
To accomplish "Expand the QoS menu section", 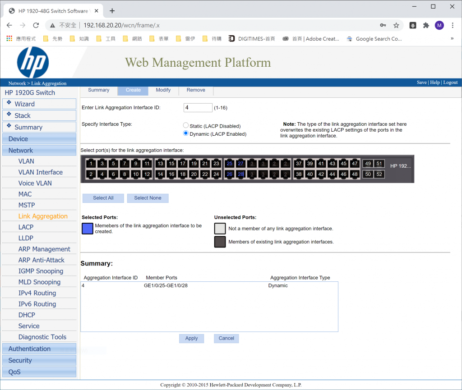I will [x=39, y=372].
